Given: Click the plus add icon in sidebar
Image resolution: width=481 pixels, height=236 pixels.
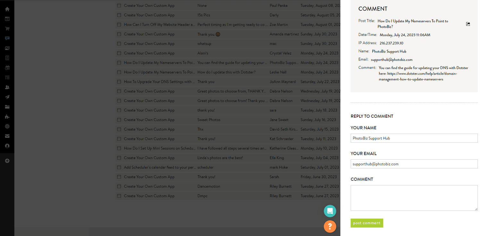Looking at the screenshot, I should (x=7, y=161).
